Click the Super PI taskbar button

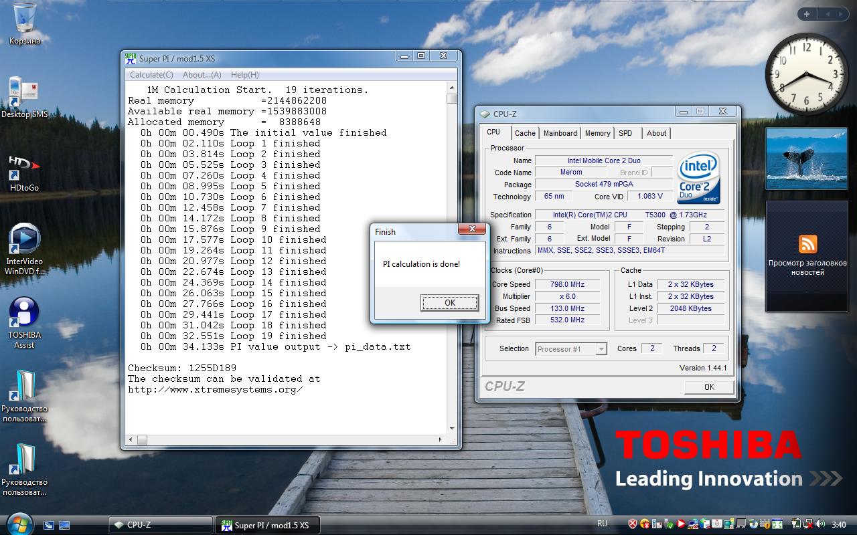(266, 525)
